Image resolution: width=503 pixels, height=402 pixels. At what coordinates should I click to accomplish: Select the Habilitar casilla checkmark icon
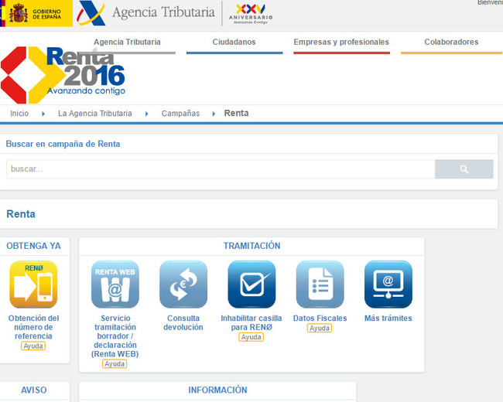251,284
